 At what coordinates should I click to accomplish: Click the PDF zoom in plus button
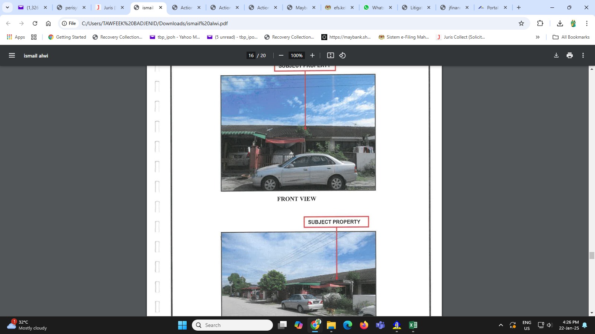tap(312, 56)
